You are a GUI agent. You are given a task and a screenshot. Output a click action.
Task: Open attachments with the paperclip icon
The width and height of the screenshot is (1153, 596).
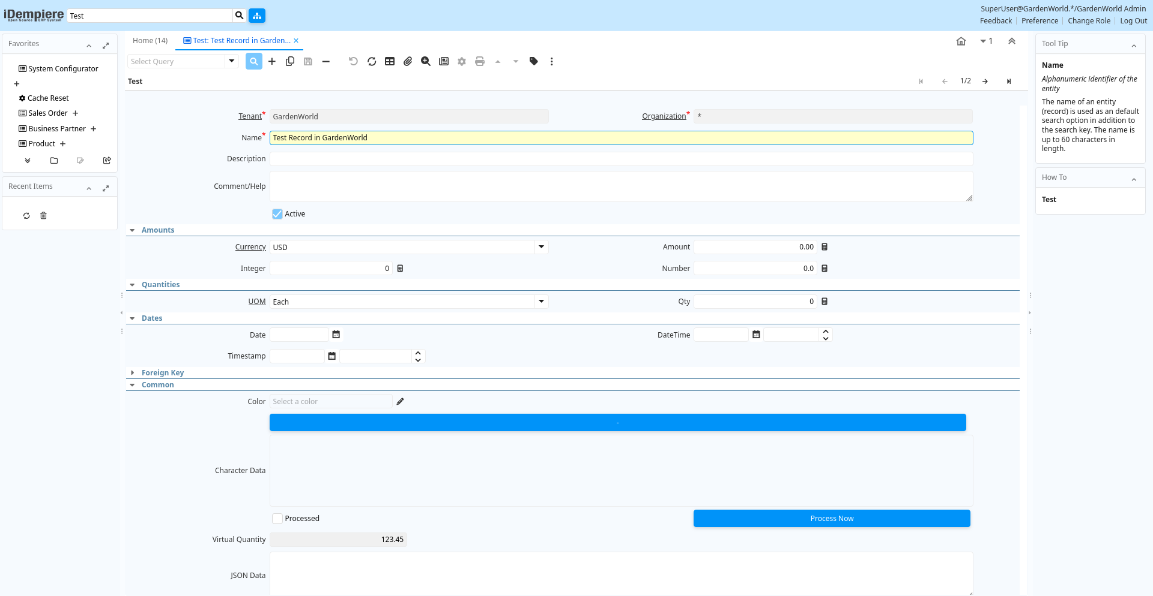click(408, 61)
